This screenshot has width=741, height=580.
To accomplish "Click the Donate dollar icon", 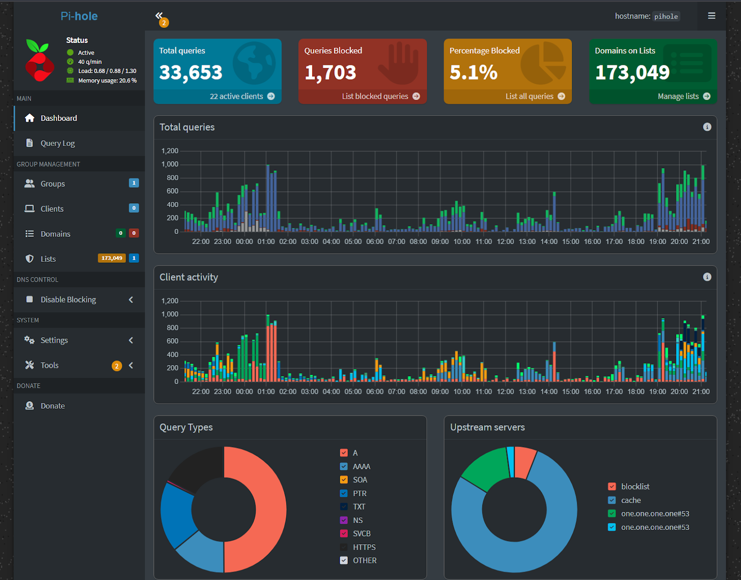I will [30, 405].
